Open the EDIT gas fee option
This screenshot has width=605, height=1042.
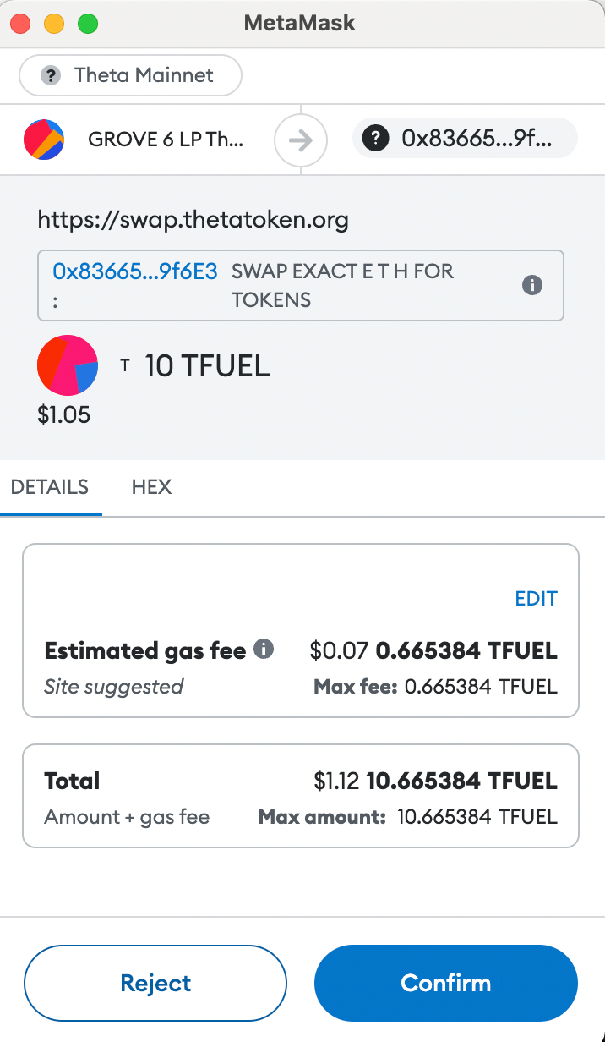pos(536,598)
